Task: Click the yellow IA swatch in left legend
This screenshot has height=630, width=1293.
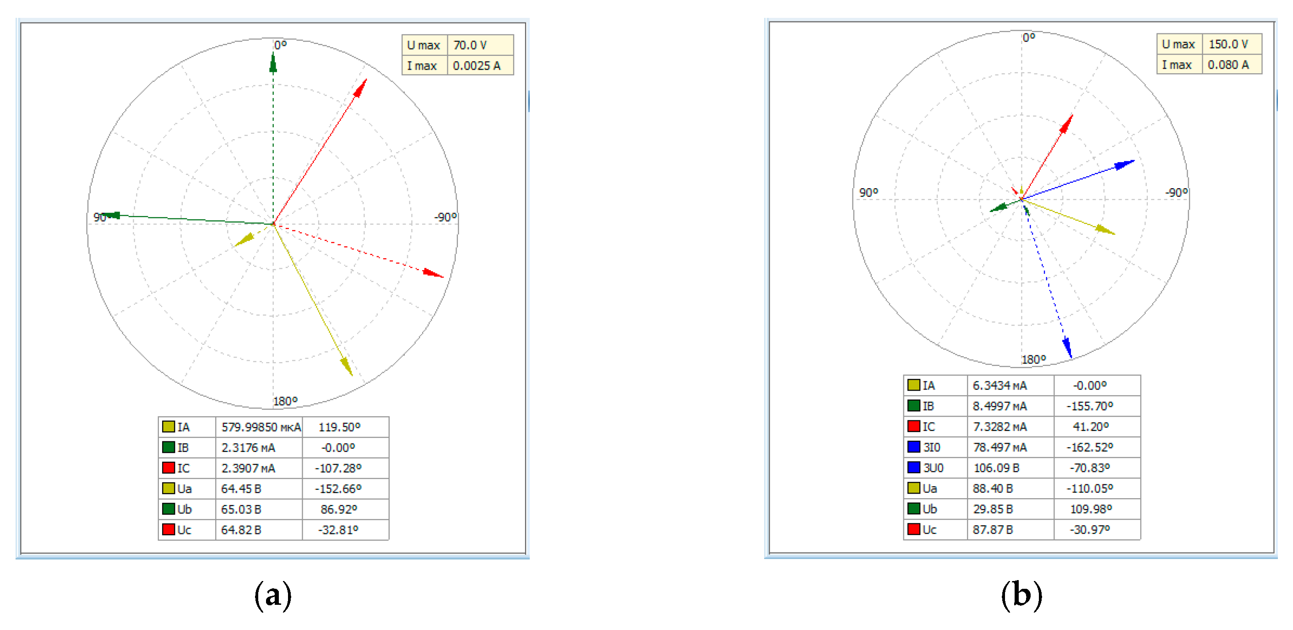Action: (168, 427)
